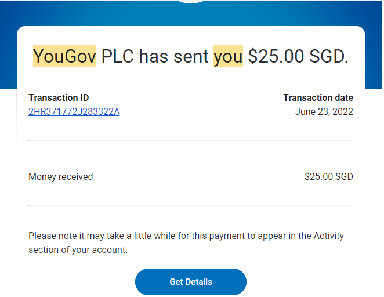Click the partial white logo circle at top
This screenshot has height=297, width=384.
191,2
